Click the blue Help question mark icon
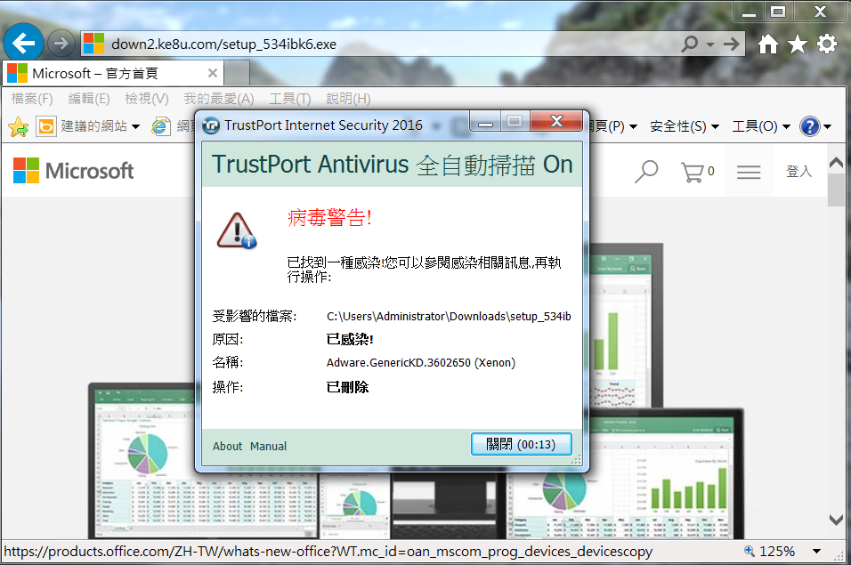851x565 pixels. click(x=809, y=126)
